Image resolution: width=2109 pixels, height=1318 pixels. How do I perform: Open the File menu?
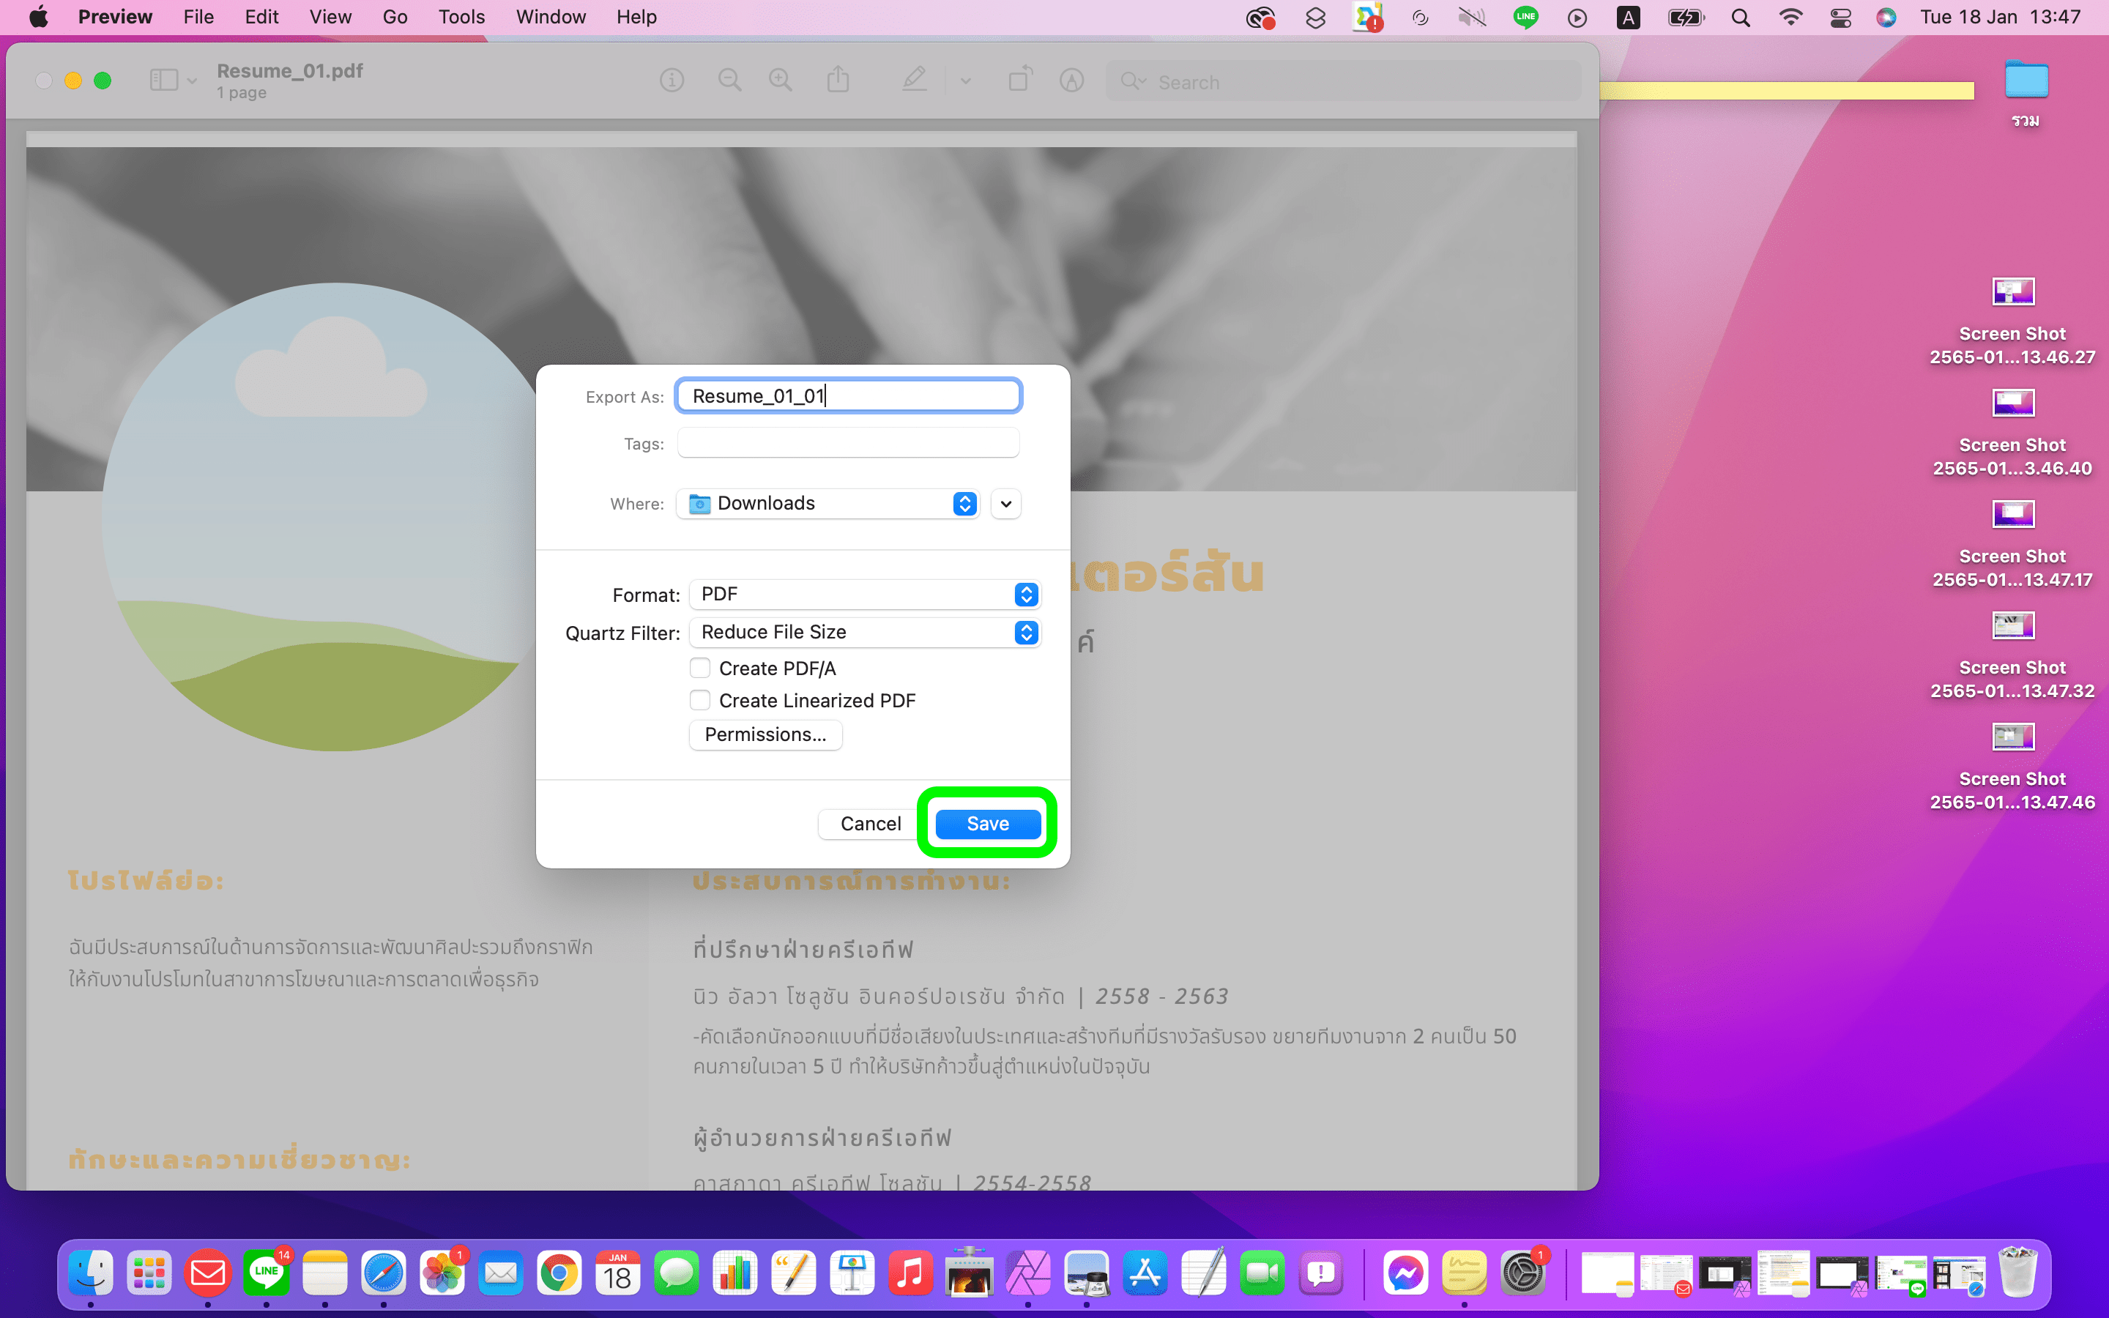click(198, 18)
